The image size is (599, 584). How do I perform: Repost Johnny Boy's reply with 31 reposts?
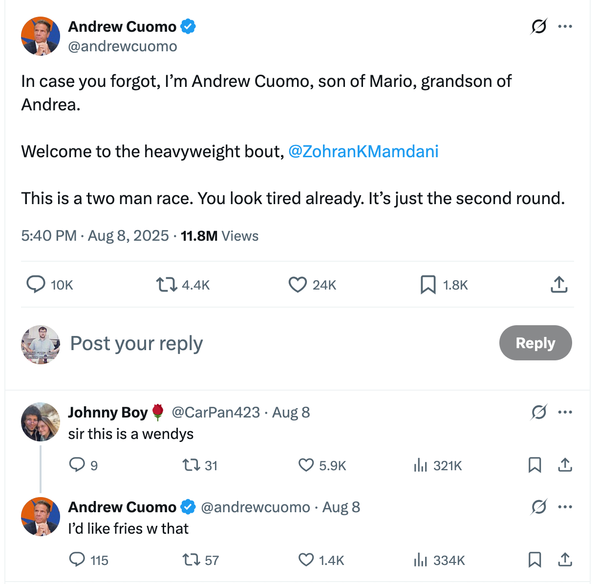[x=191, y=465]
